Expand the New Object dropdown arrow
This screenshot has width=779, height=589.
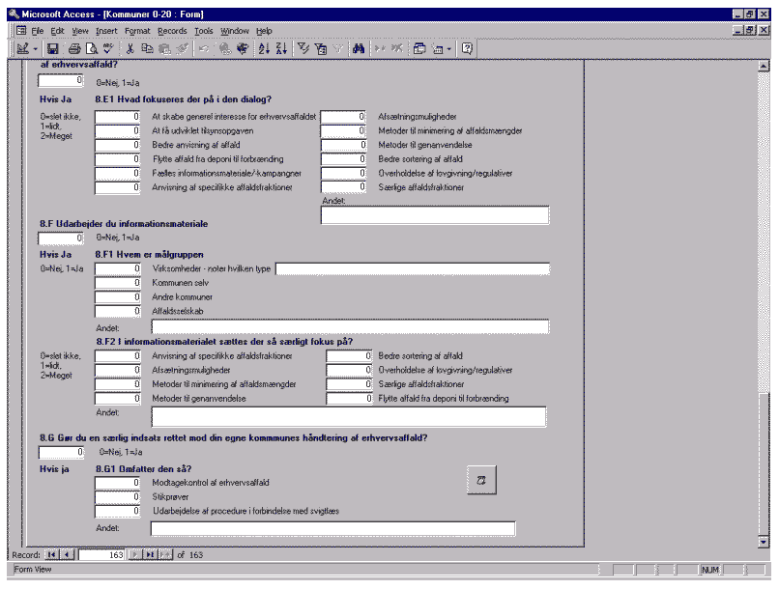[448, 48]
